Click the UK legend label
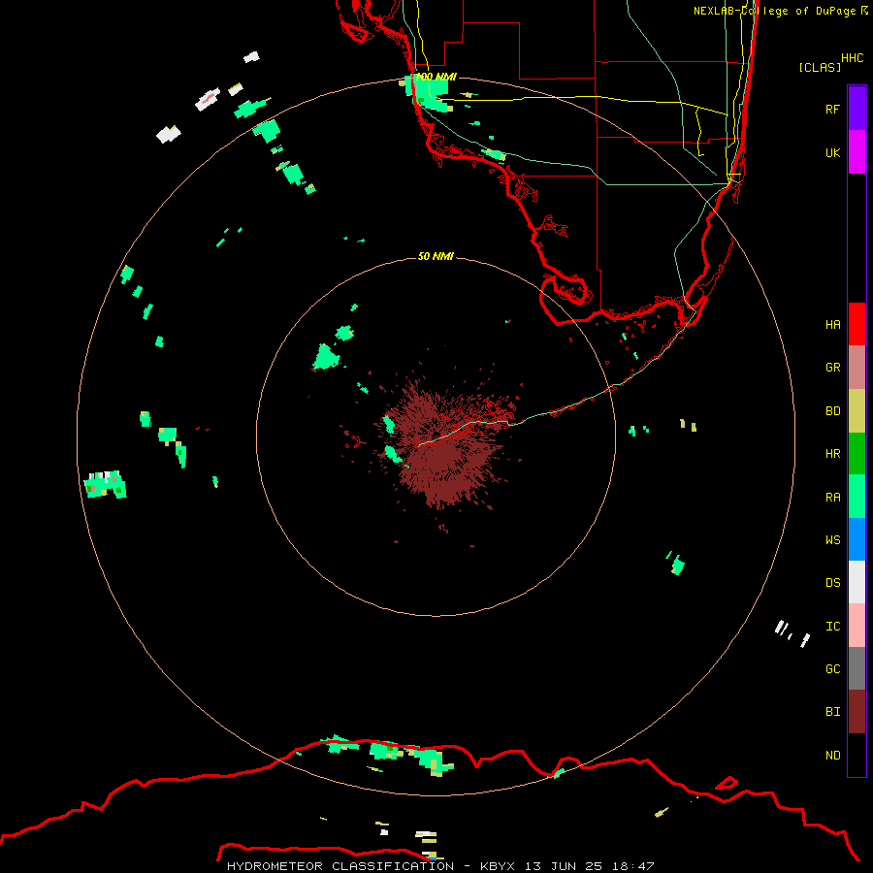This screenshot has height=873, width=873. (x=832, y=152)
